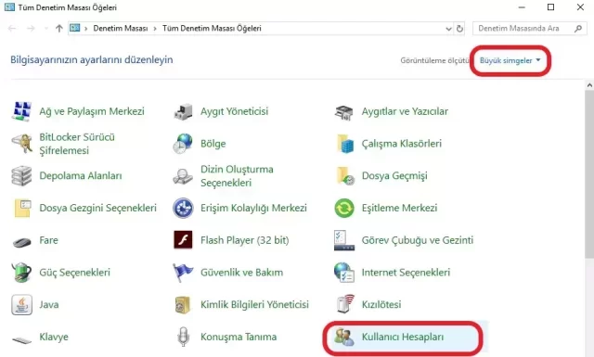
Task: Click BitLocker Sürücü Şifrelemesi key icon
Action: (21, 144)
